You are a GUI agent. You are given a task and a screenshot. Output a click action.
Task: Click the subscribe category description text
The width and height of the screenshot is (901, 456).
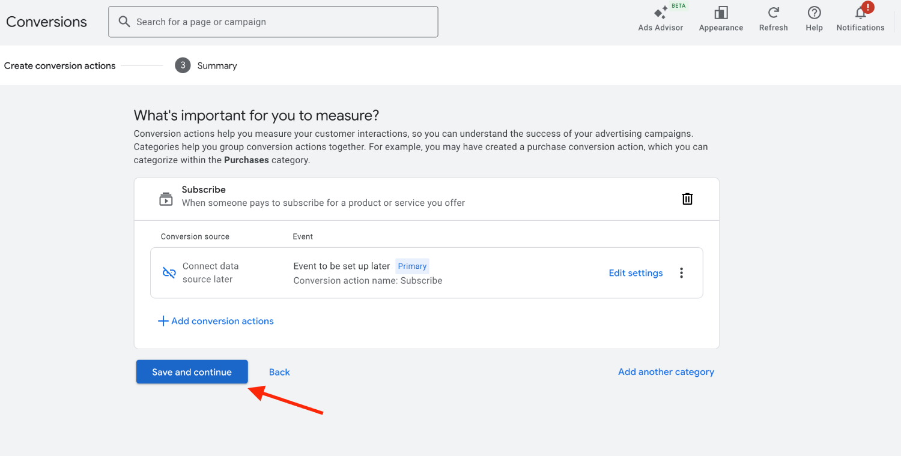(x=323, y=203)
